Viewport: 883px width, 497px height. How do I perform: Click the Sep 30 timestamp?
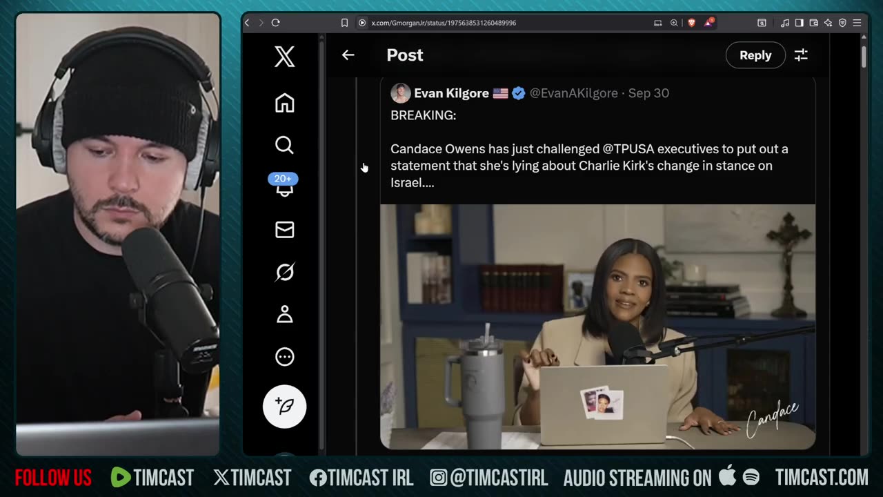click(x=648, y=93)
